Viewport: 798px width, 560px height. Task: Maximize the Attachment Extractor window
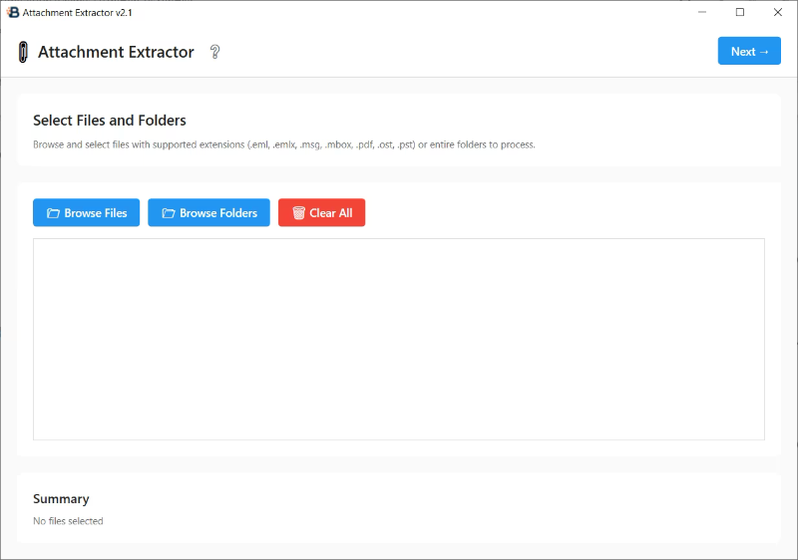(739, 12)
